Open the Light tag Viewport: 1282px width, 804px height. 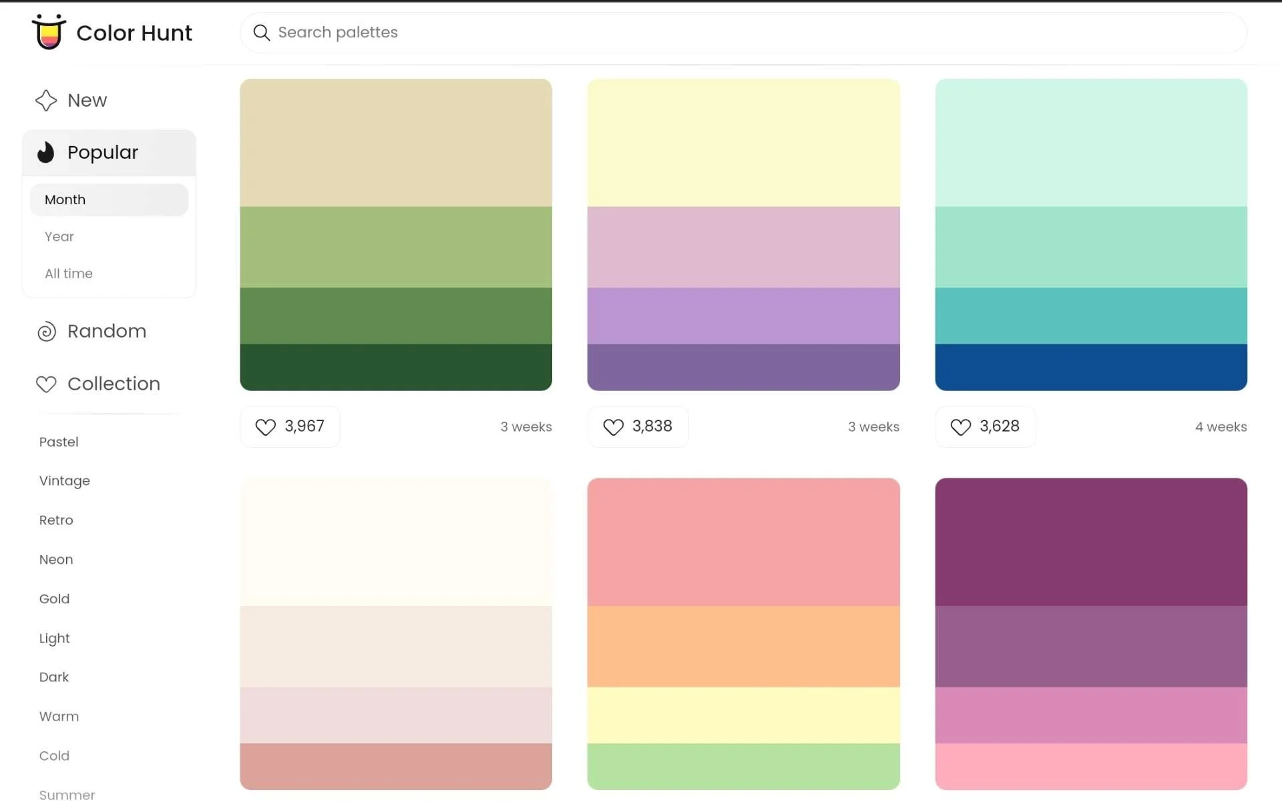tap(54, 638)
